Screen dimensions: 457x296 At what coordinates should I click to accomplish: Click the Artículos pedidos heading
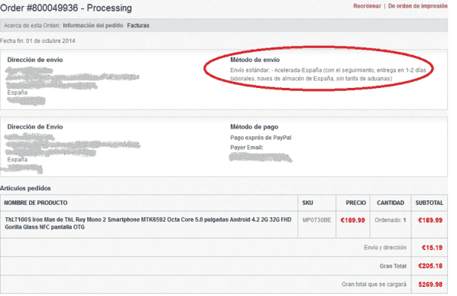click(x=25, y=188)
